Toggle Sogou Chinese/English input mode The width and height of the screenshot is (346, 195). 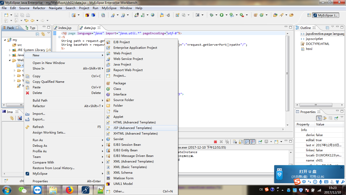click(304, 182)
